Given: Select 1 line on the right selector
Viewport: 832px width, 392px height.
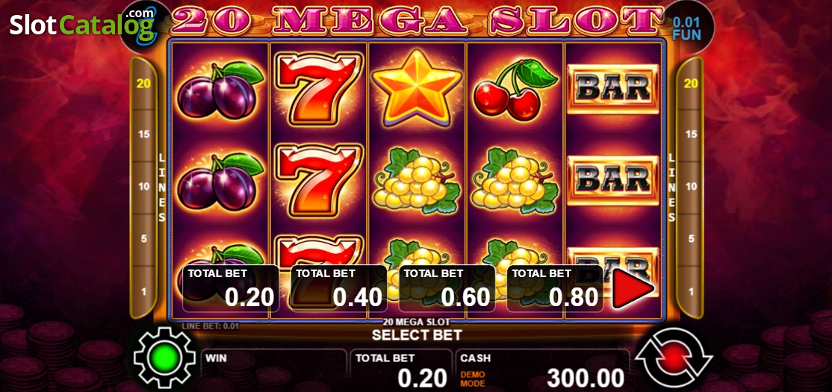Looking at the screenshot, I should pyautogui.click(x=691, y=291).
